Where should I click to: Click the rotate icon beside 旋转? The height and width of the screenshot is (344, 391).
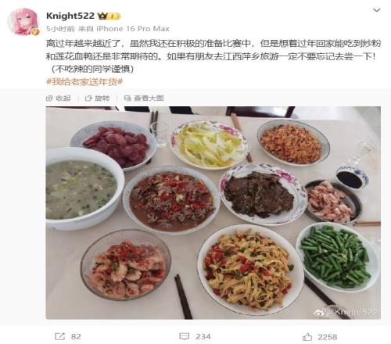[x=88, y=99]
